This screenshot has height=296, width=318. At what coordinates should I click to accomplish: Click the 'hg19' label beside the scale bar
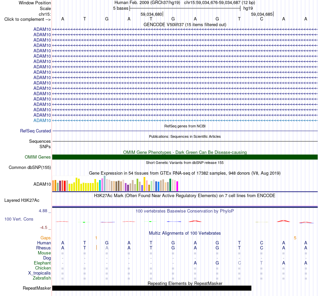248,8
